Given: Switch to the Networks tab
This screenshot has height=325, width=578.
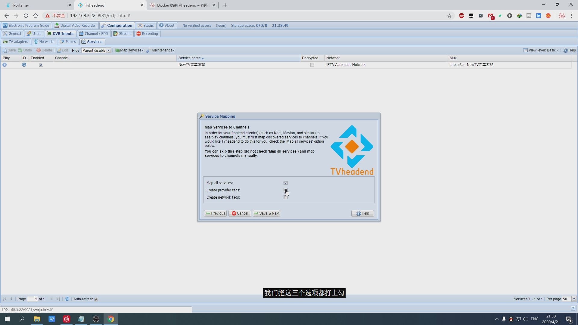Looking at the screenshot, I should click(44, 42).
